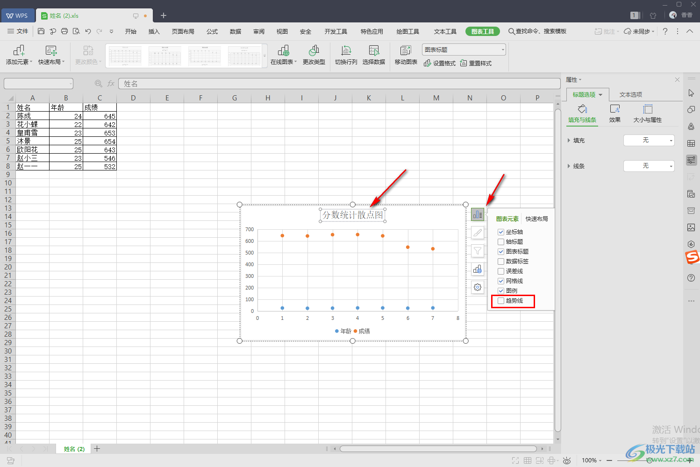700x467 pixels.
Task: Open the Fill (填充) dropdown set to 无
Action: click(x=649, y=140)
